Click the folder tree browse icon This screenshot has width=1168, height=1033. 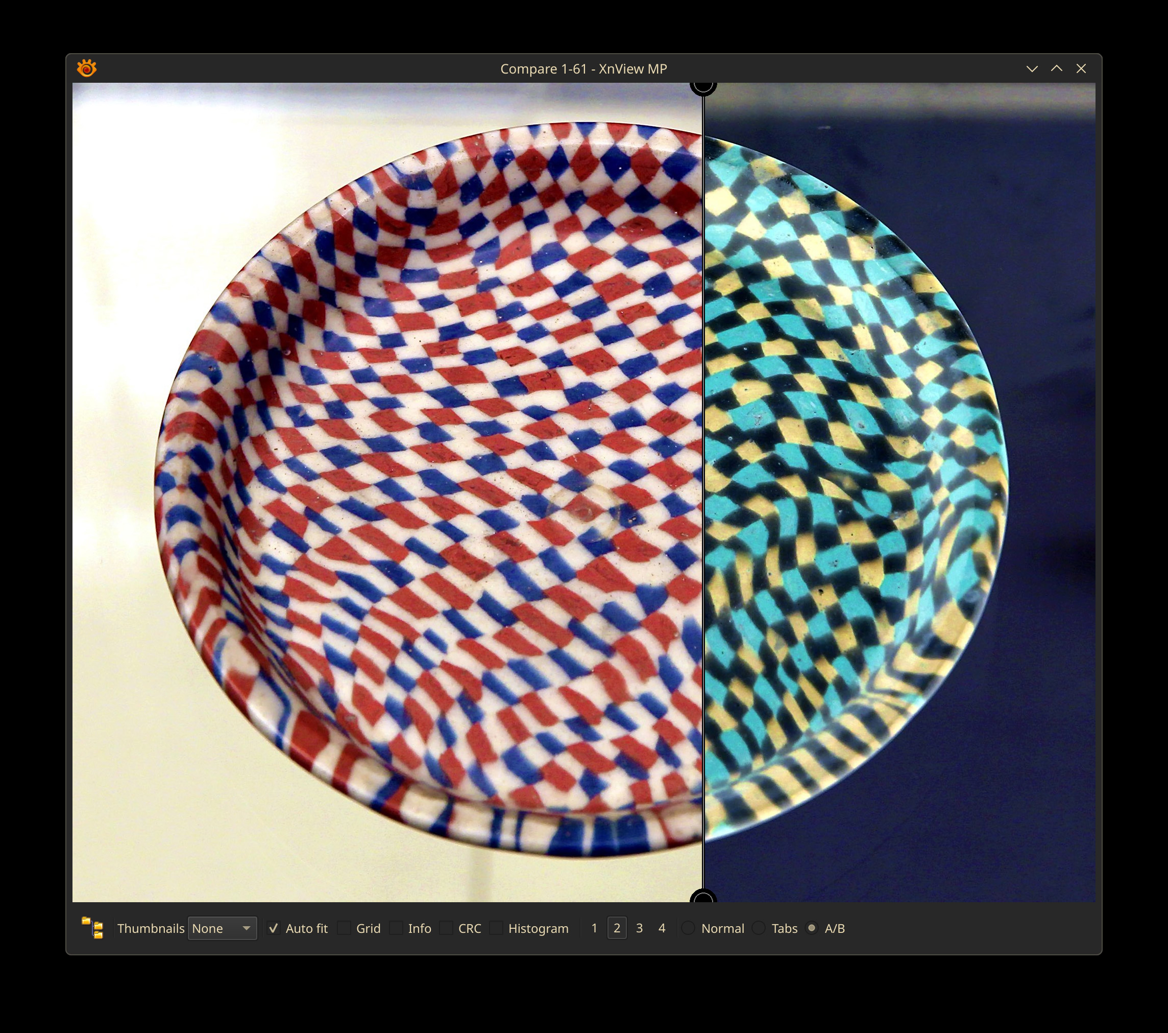coord(92,928)
